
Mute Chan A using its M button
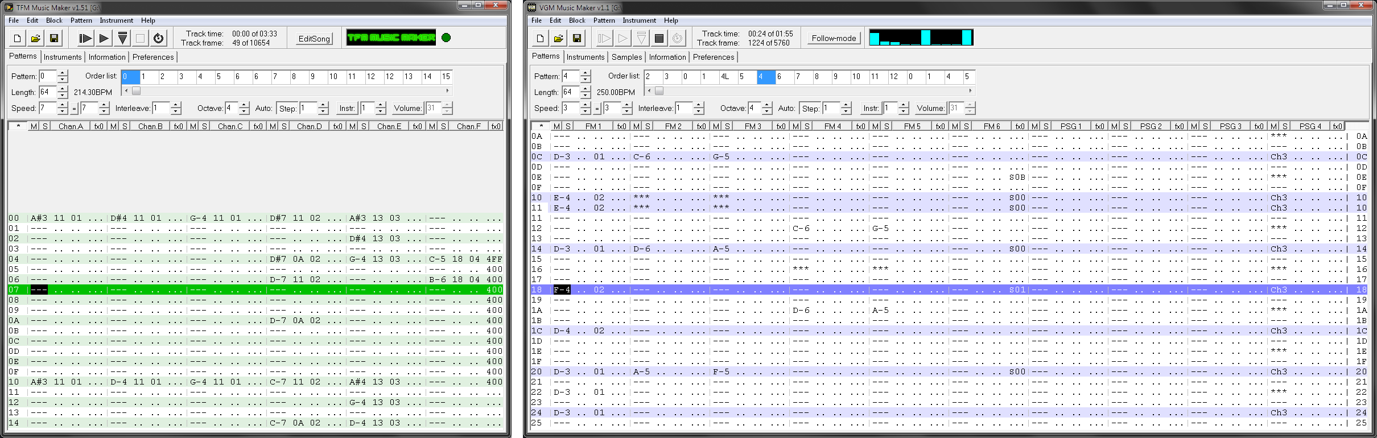point(34,126)
